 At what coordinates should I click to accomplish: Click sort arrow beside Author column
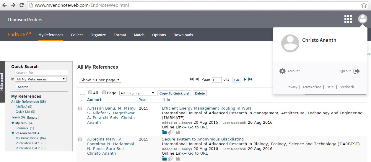[100, 100]
